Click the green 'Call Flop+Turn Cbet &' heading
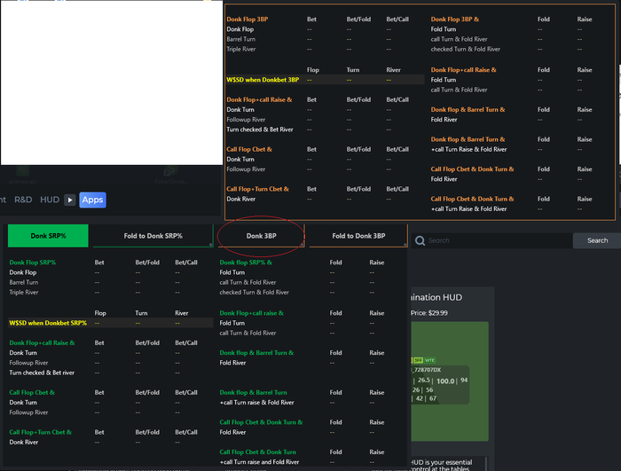This screenshot has width=621, height=471. point(41,432)
